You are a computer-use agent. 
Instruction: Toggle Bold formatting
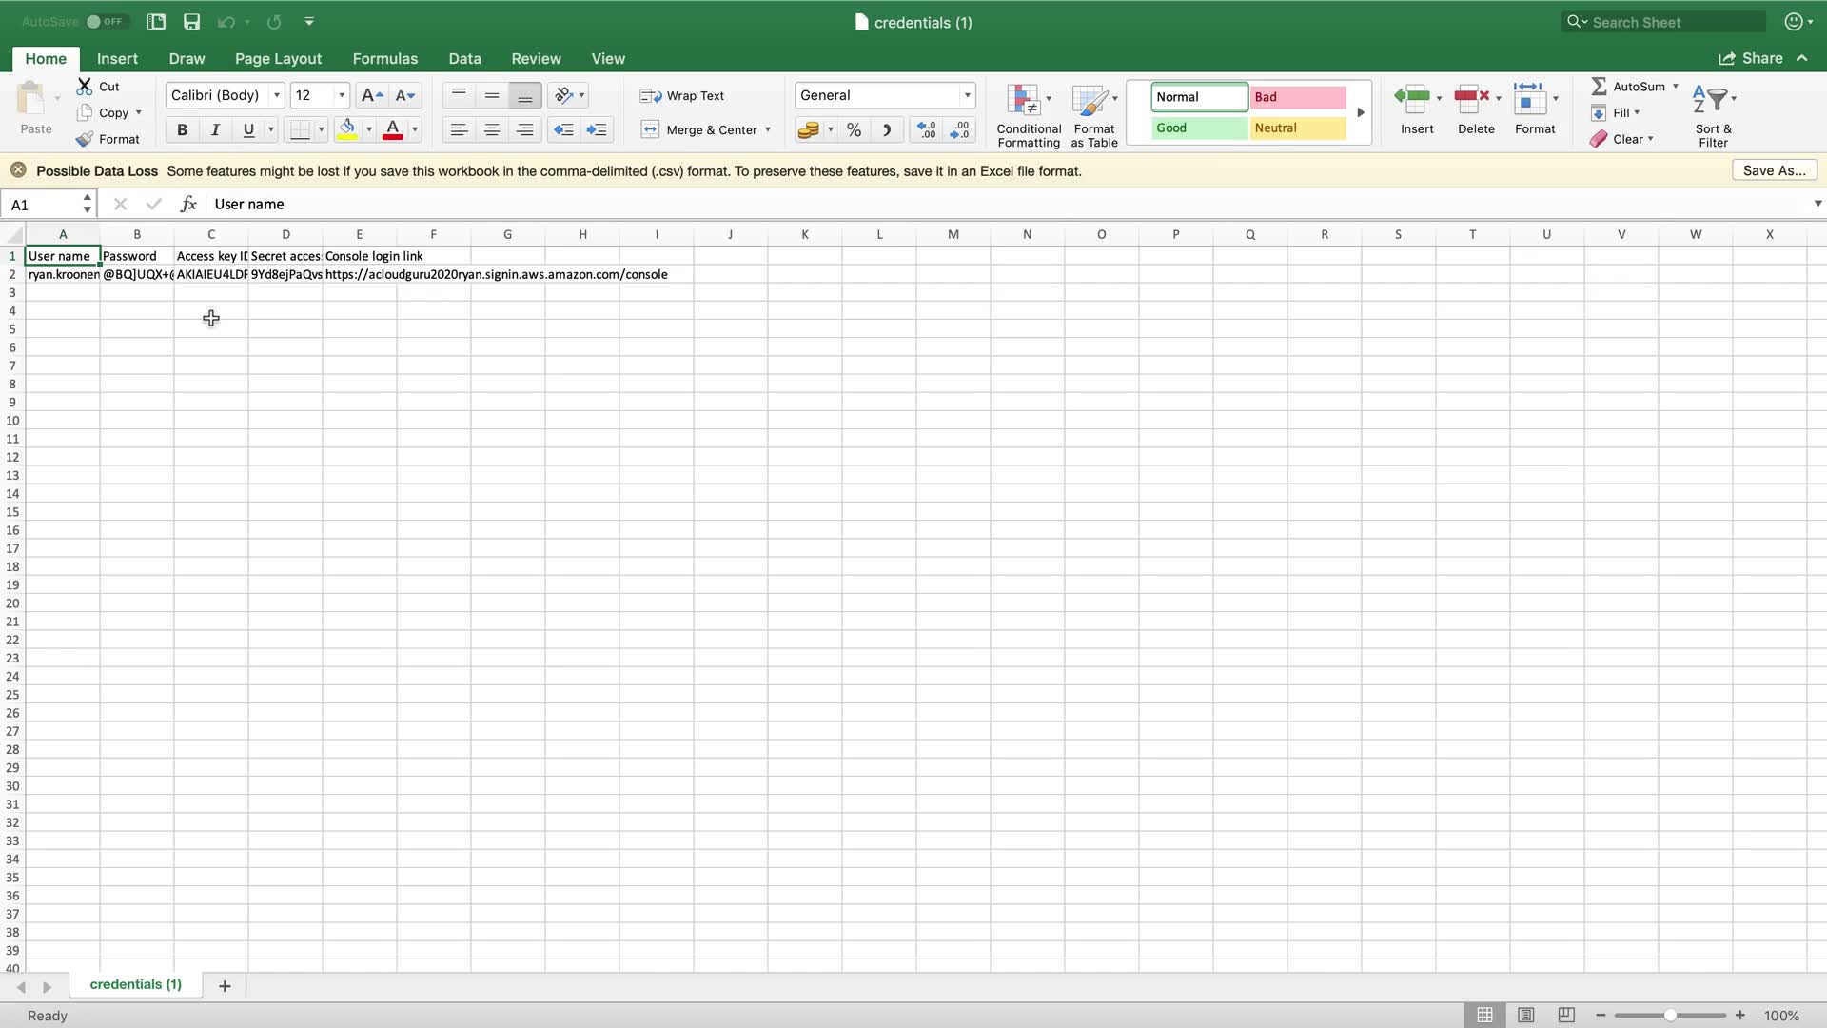(x=182, y=130)
